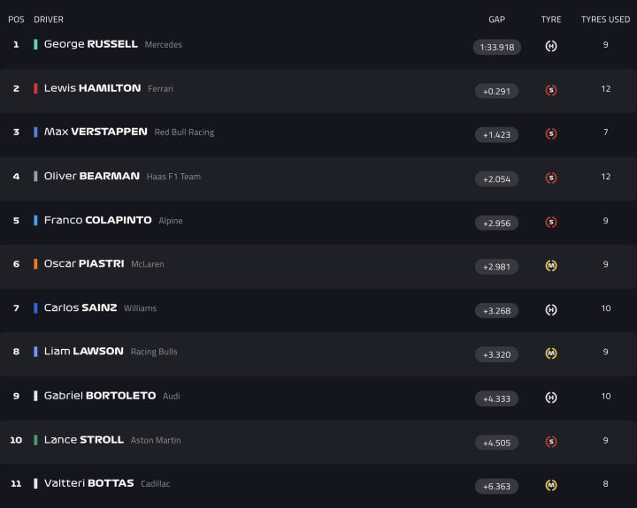
Task: Click the +0.291 gap badge
Action: [x=496, y=91]
